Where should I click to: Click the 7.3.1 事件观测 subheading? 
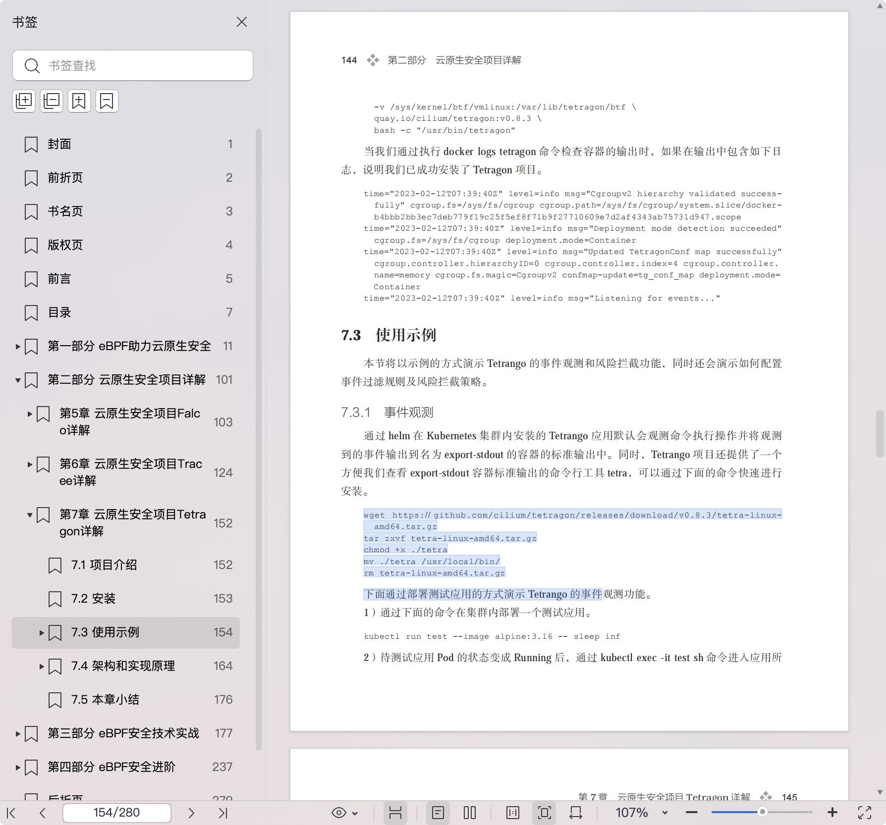[x=387, y=412]
